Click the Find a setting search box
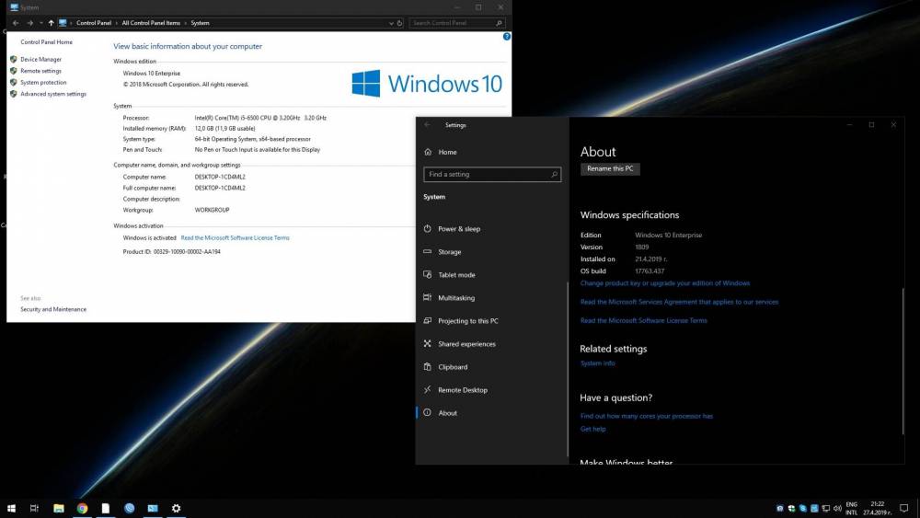920x518 pixels. pyautogui.click(x=492, y=174)
